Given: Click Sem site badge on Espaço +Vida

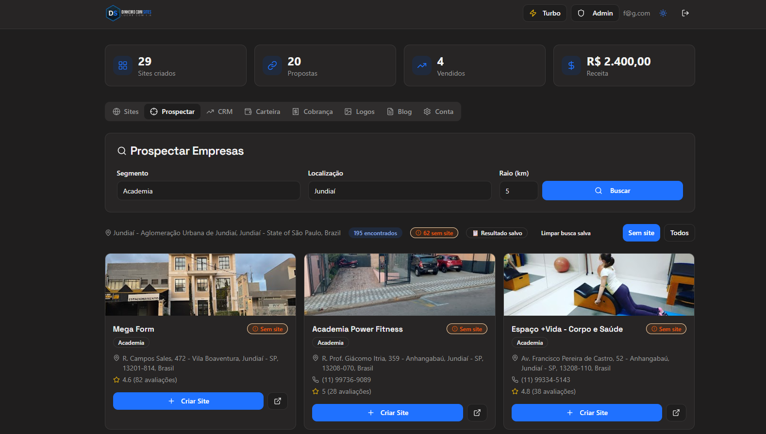Looking at the screenshot, I should pyautogui.click(x=666, y=329).
